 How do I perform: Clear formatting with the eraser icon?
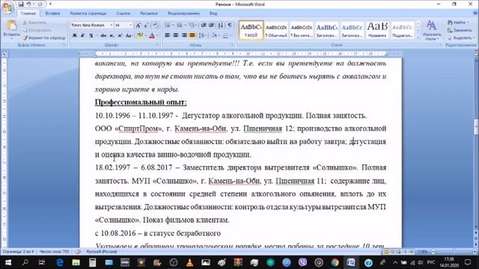(156, 25)
